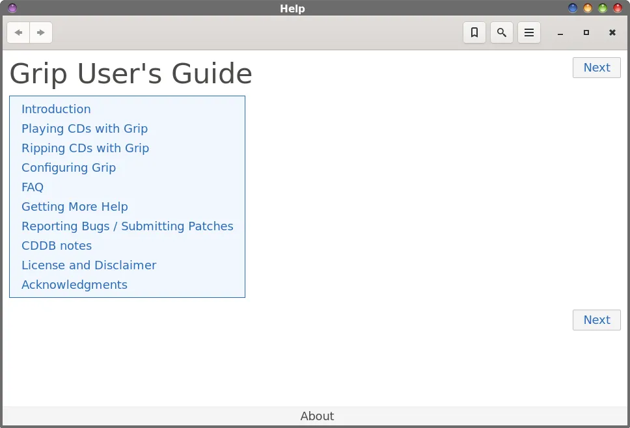Viewport: 630px width, 428px height.
Task: Minimize the Help viewer window
Action: pyautogui.click(x=560, y=33)
